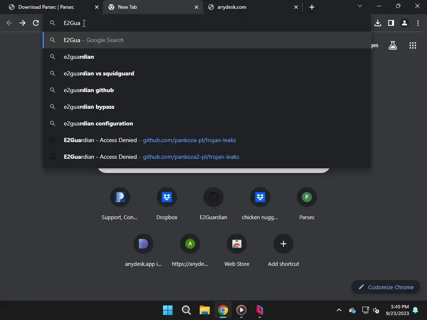Viewport: 427px width, 320px height.
Task: Open the https://anyde... shortcut
Action: pos(190,250)
